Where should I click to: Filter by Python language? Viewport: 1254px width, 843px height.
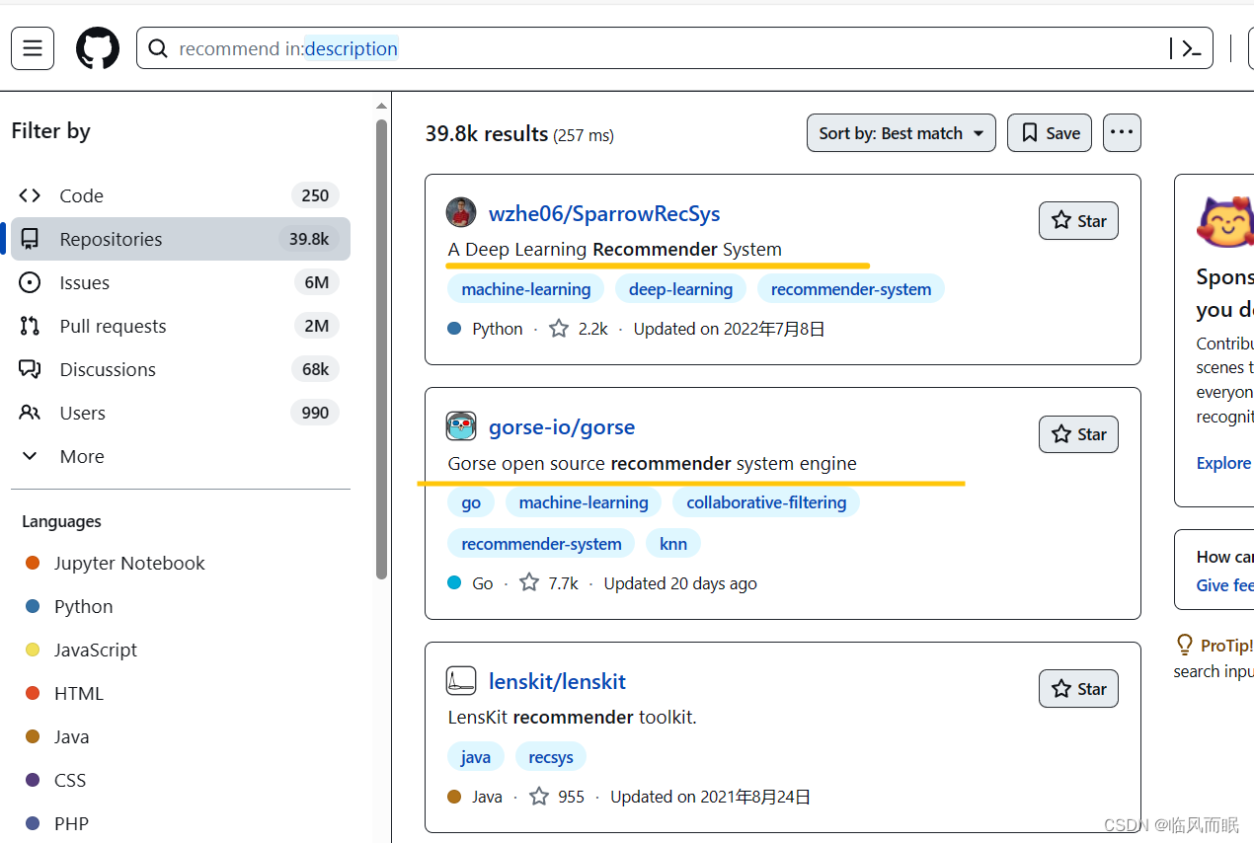click(83, 606)
